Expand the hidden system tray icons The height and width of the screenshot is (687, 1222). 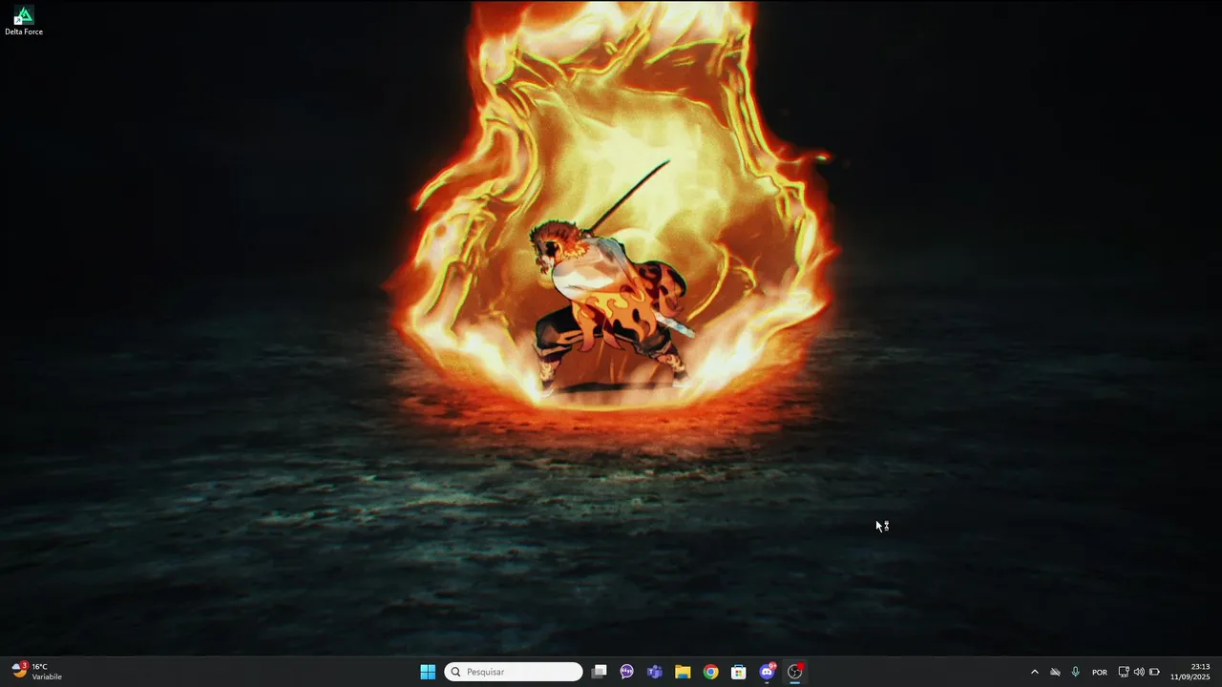[x=1034, y=672]
